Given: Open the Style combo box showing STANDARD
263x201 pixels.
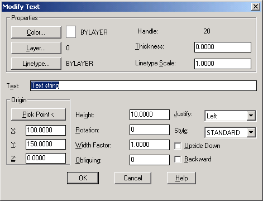Looking at the screenshot, I should coord(230,132).
